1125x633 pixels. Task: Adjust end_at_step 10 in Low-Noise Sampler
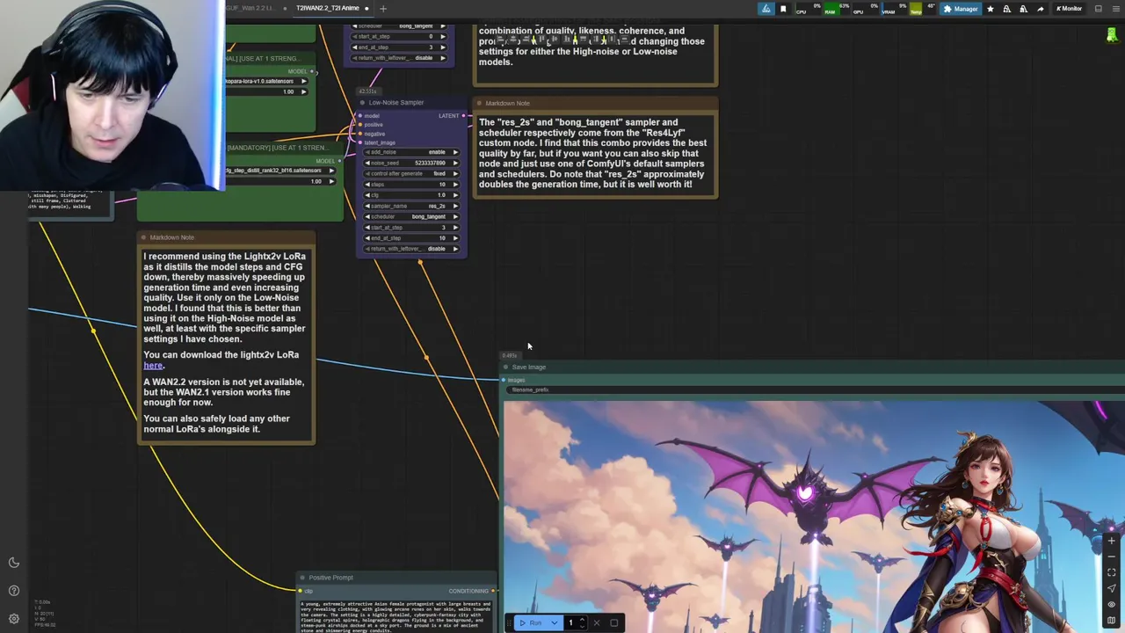coord(412,238)
